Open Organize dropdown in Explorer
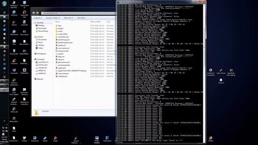 pyautogui.click(x=38, y=18)
